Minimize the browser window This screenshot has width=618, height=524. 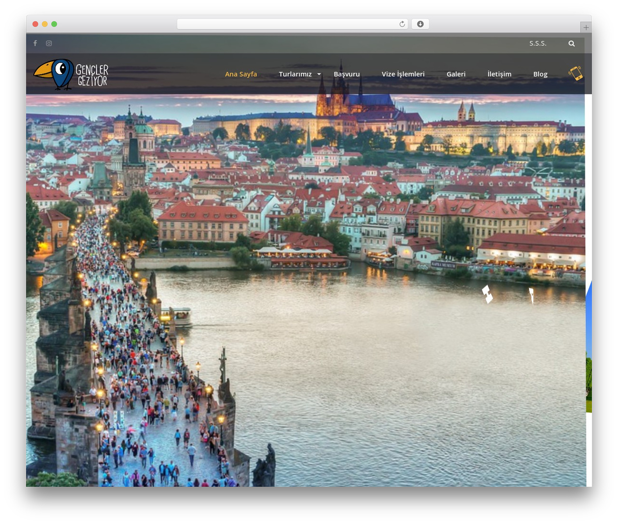click(45, 24)
